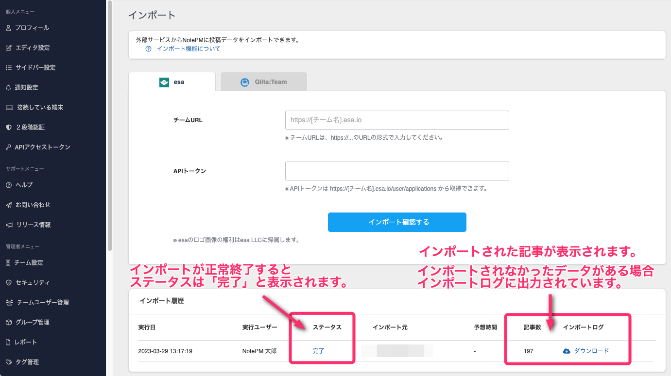Screen dimensions: 671x376
Task: Click the release info megaphone icon
Action: pyautogui.click(x=9, y=225)
